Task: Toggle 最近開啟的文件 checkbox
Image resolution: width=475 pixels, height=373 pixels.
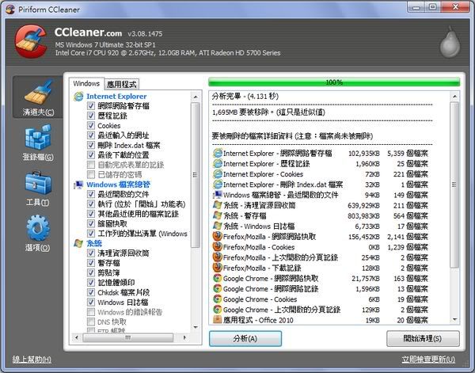Action: click(90, 194)
